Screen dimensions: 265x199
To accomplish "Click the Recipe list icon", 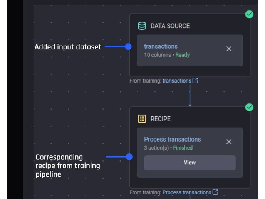I will [142, 119].
